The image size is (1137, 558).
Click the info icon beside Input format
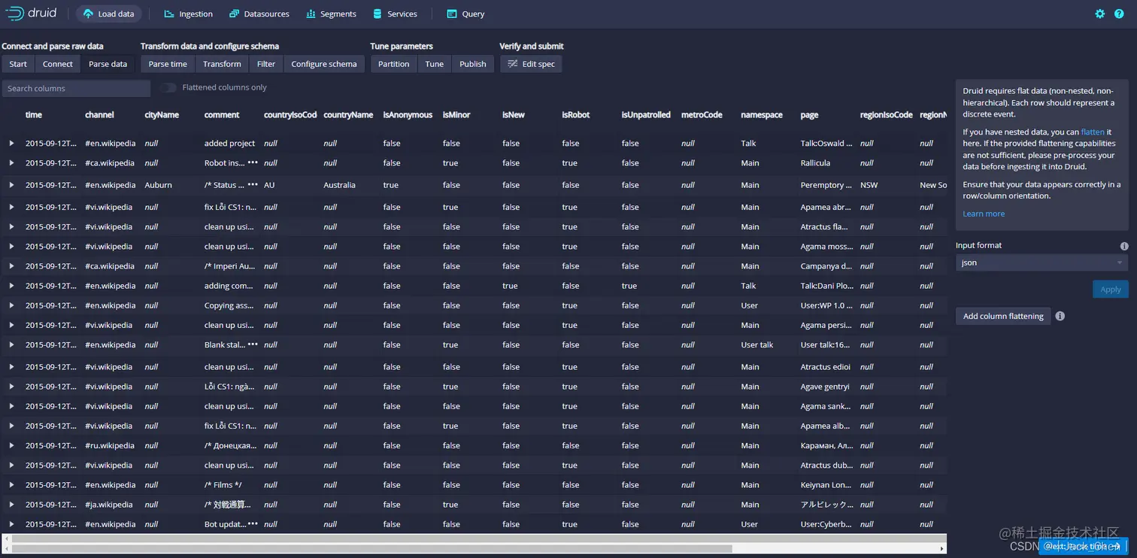click(x=1124, y=246)
